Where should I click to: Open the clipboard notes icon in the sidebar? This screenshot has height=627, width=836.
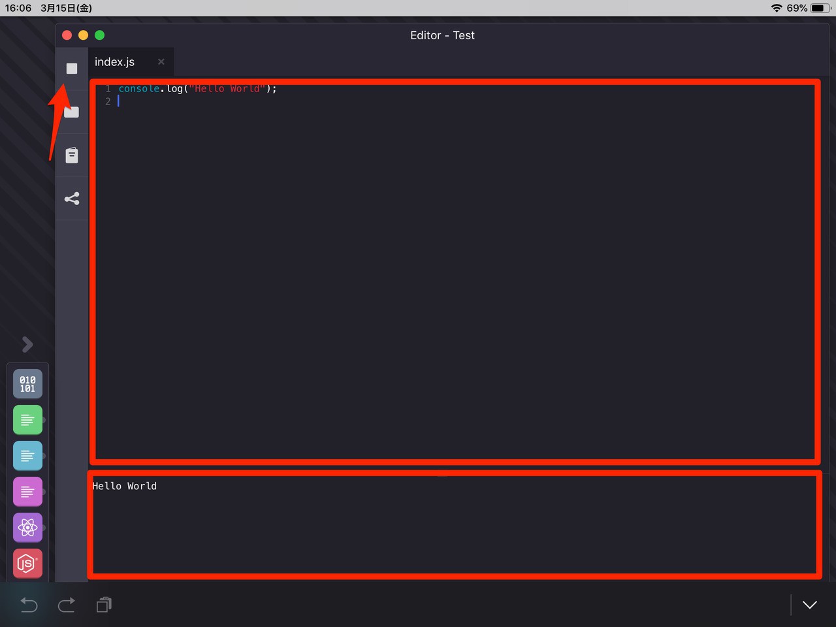(x=72, y=155)
